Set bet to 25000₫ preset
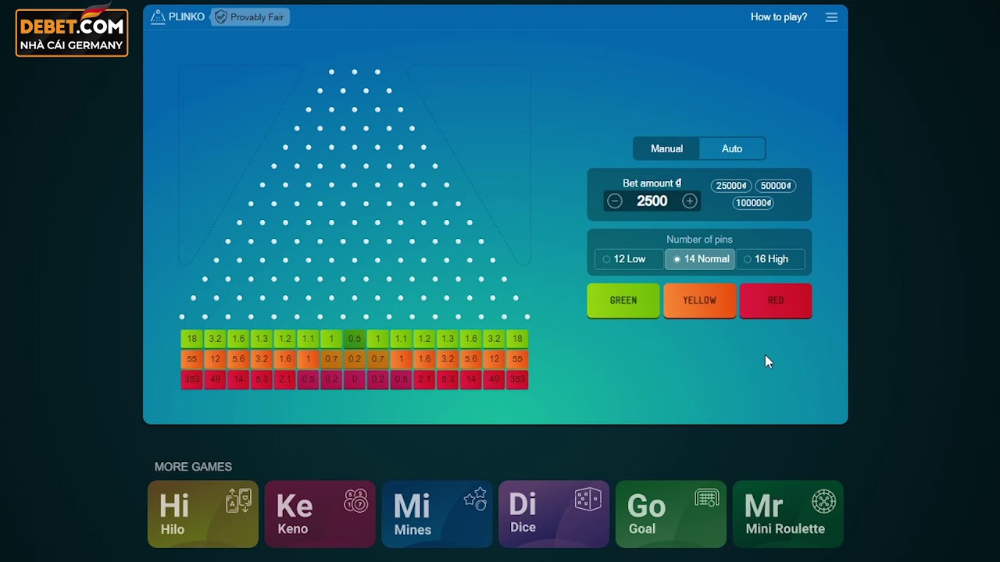 (x=731, y=186)
